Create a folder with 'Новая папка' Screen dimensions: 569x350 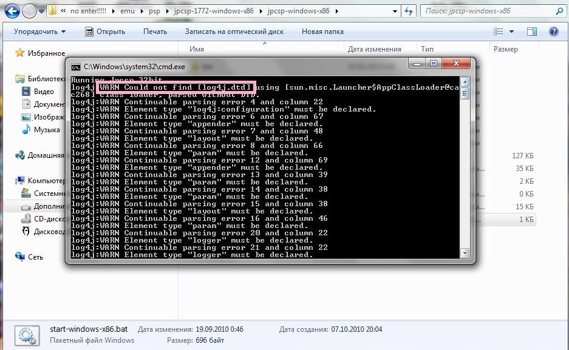(322, 32)
